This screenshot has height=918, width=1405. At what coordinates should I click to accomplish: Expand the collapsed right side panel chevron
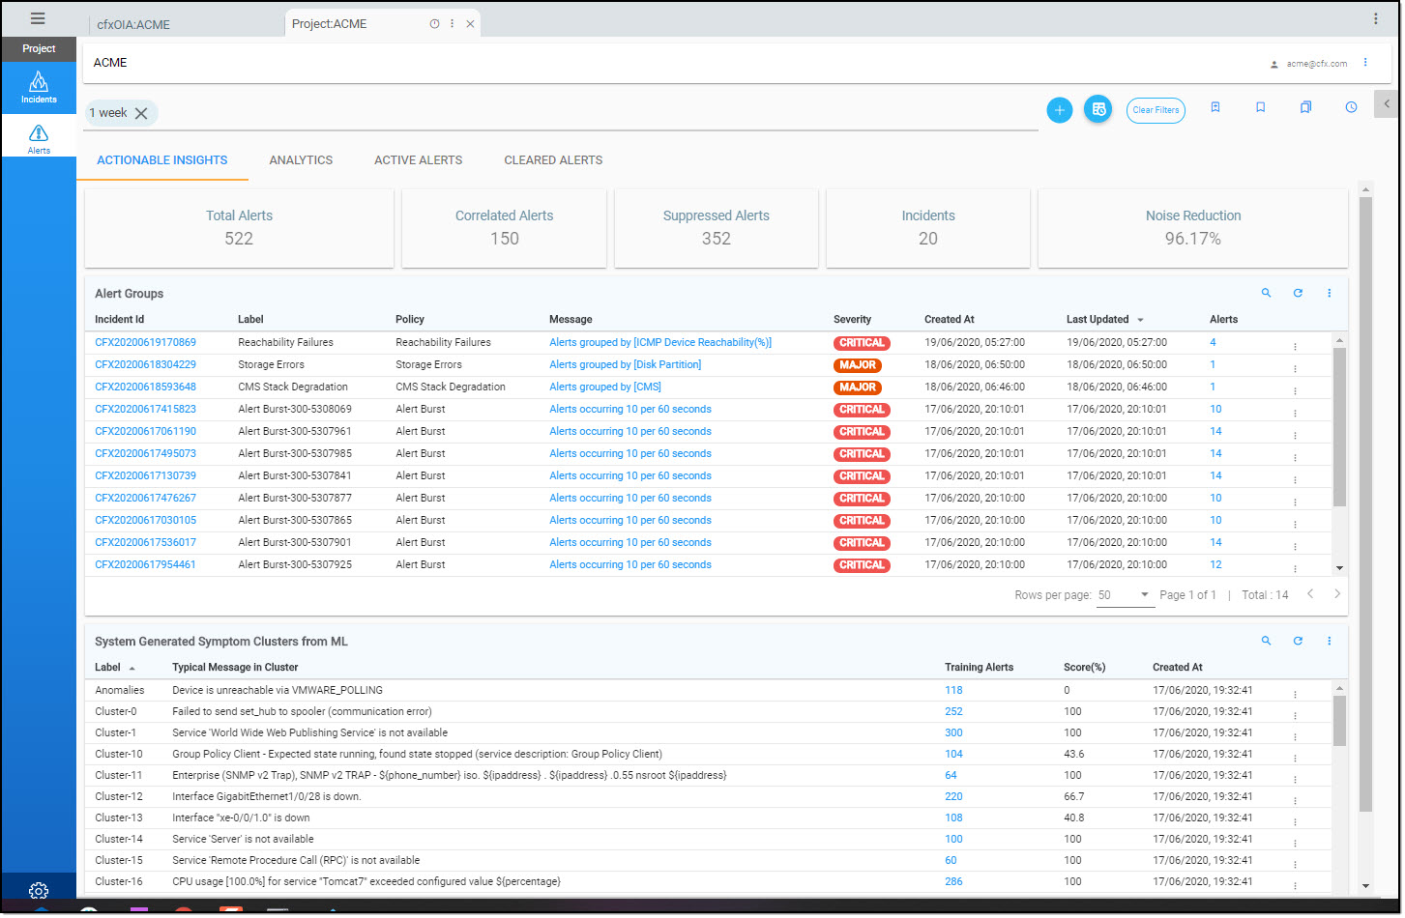(1386, 103)
